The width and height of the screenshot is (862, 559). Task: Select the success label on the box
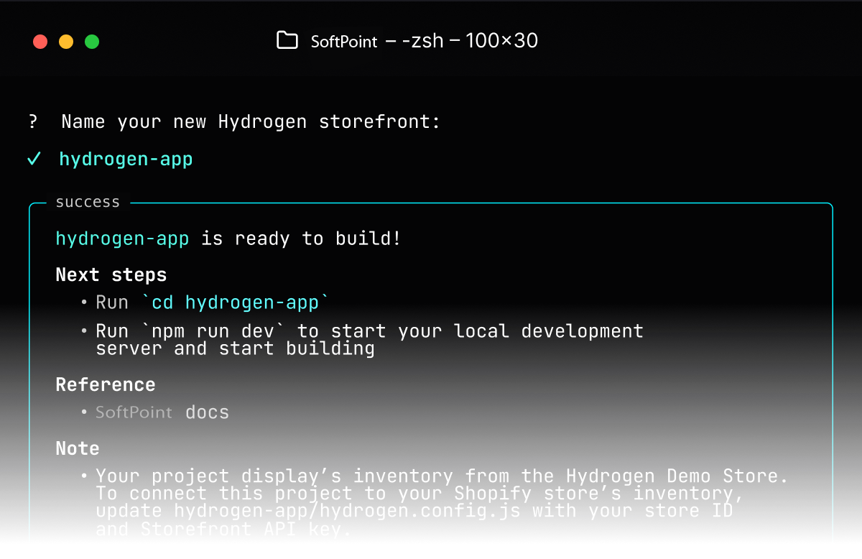[x=88, y=202]
